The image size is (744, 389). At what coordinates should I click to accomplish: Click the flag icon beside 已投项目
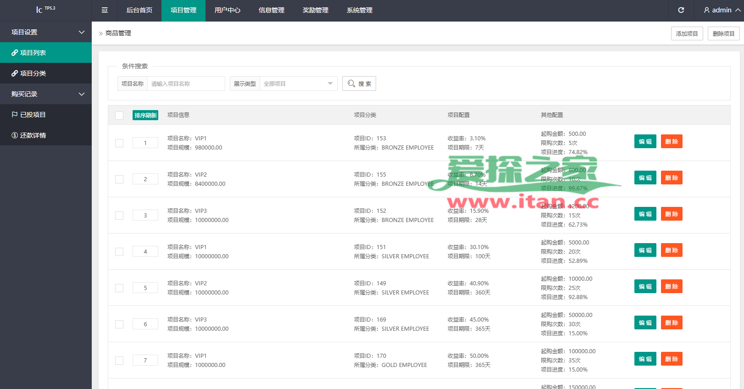[x=15, y=115]
